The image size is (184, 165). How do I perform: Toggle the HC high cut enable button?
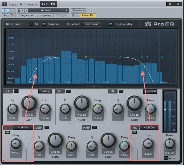135,132
